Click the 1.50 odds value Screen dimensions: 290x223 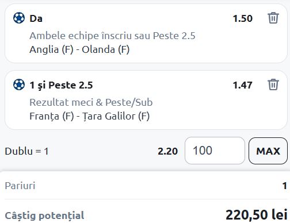click(243, 18)
